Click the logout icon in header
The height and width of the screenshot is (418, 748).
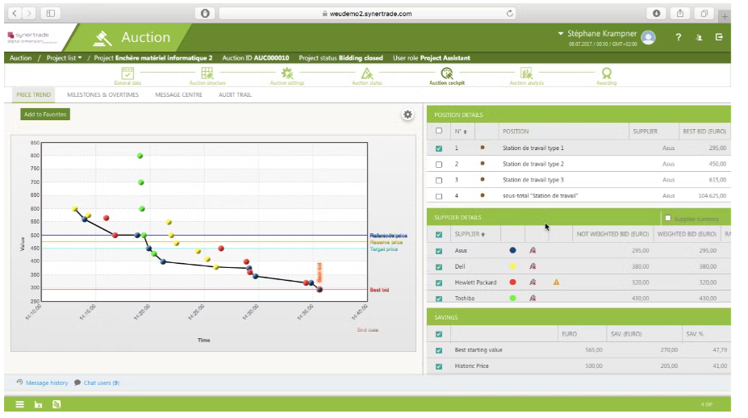point(718,37)
